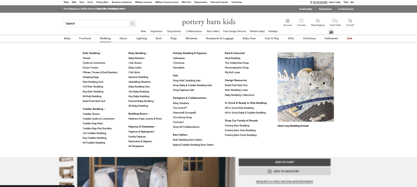Click the Halloween spider decoration icon
This screenshot has height=187, width=417.
331,32
